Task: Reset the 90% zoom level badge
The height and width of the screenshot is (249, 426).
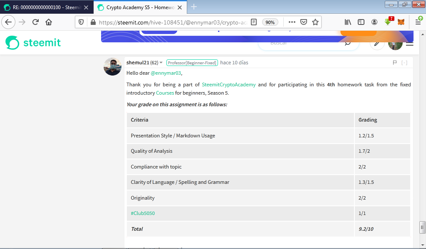Action: (270, 22)
